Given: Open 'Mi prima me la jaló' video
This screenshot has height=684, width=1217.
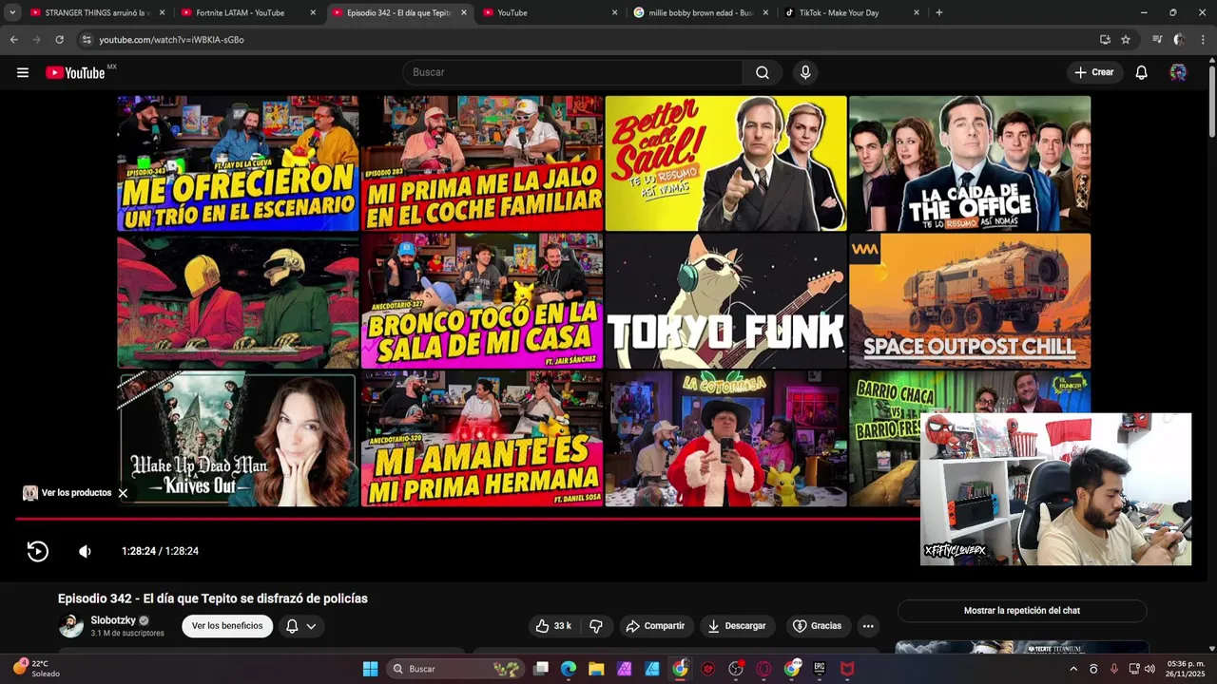Looking at the screenshot, I should pyautogui.click(x=482, y=163).
